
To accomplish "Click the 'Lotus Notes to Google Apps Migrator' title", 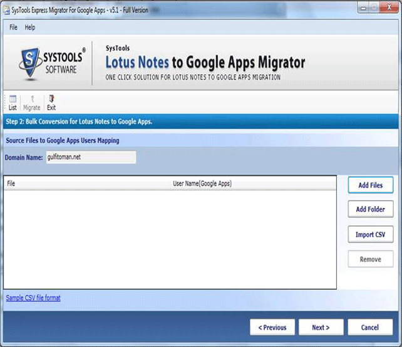I will (x=205, y=63).
